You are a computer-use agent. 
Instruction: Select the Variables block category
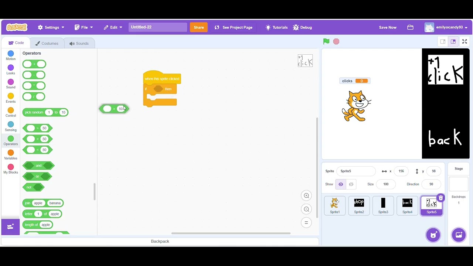tap(11, 155)
